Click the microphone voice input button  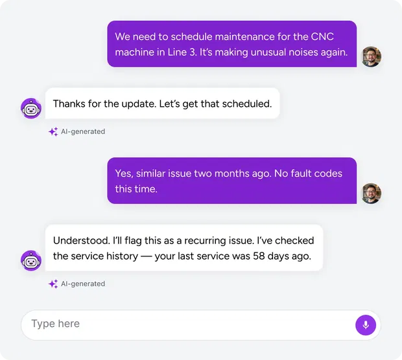tap(366, 325)
